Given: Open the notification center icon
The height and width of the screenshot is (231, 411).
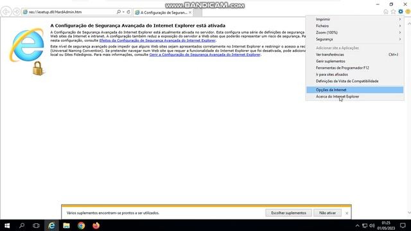Looking at the screenshot, I should [403, 225].
